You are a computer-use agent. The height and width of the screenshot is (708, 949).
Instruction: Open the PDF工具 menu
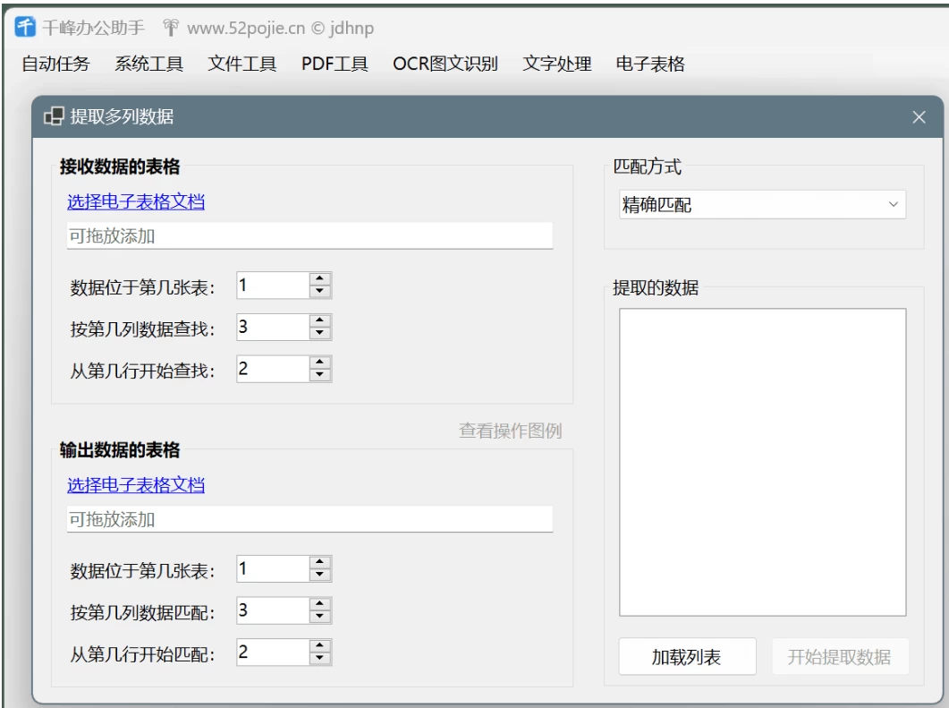pos(335,64)
